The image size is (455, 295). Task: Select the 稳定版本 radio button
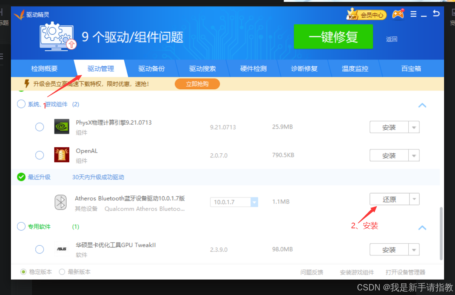tap(23, 272)
